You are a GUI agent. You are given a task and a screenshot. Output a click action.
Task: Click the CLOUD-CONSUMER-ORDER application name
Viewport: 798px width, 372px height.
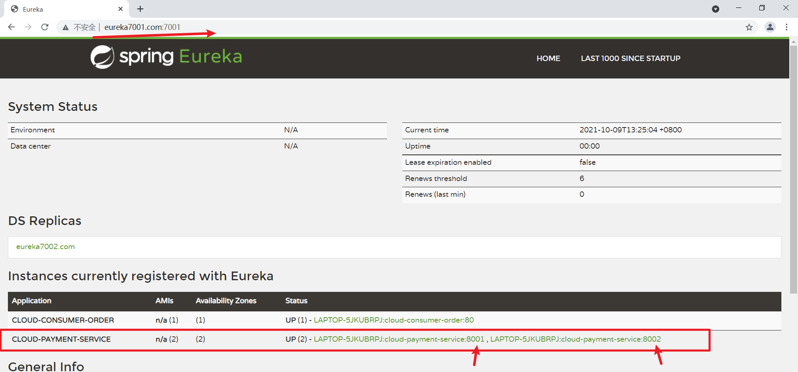coord(63,320)
